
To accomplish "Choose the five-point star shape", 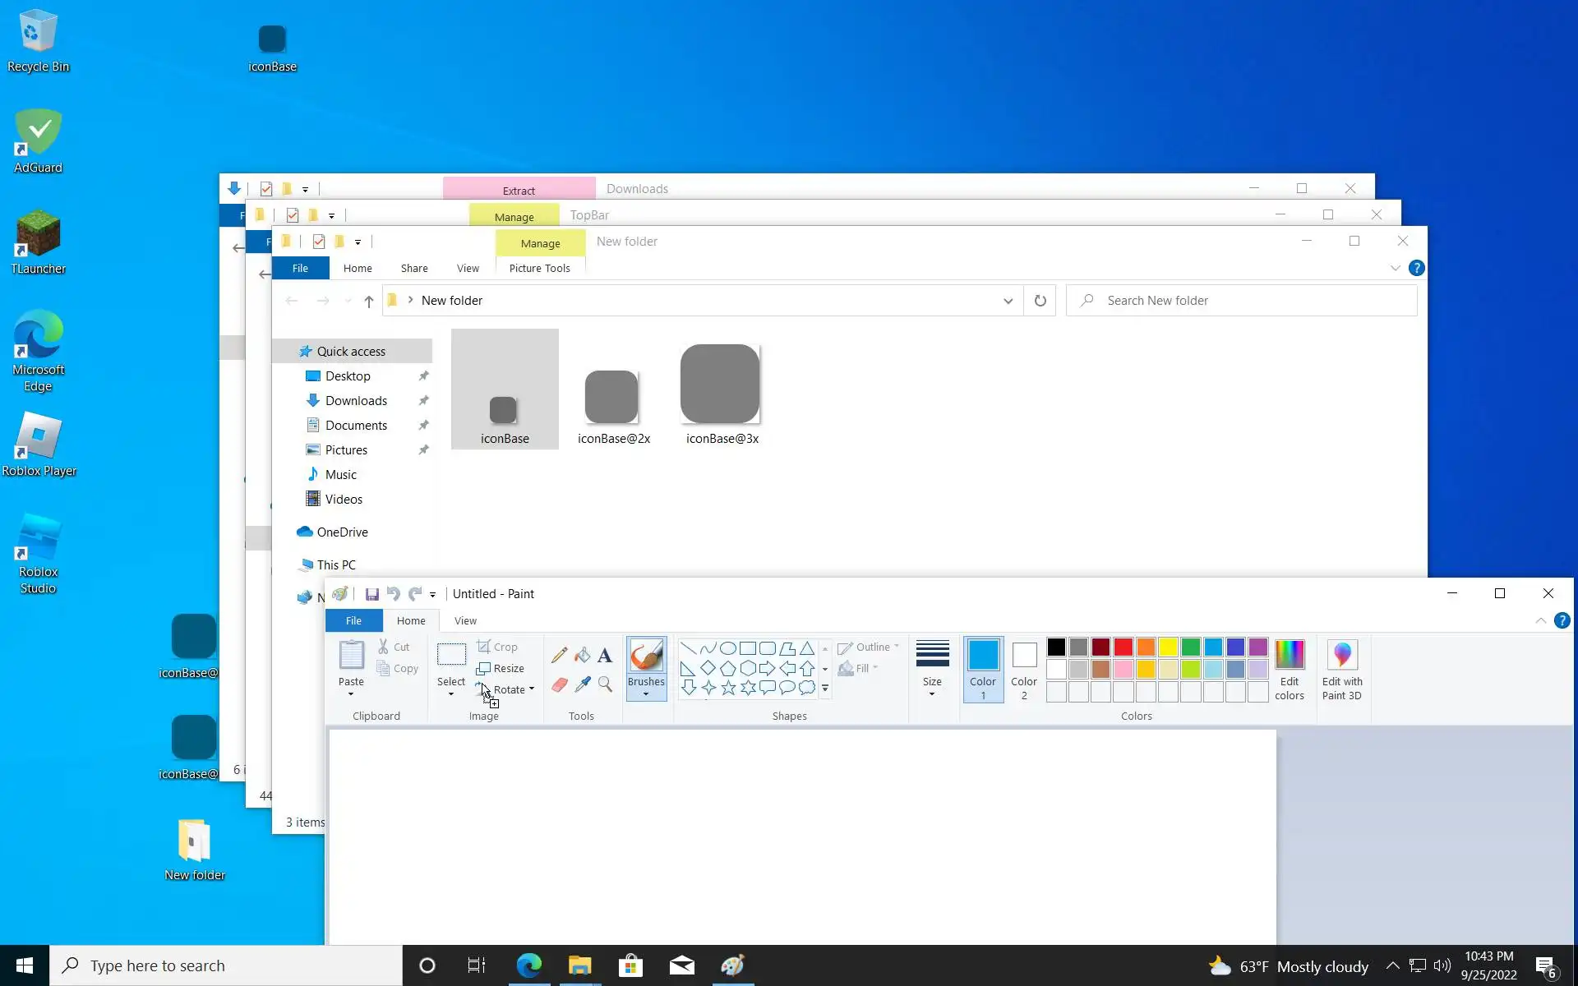I will [728, 689].
